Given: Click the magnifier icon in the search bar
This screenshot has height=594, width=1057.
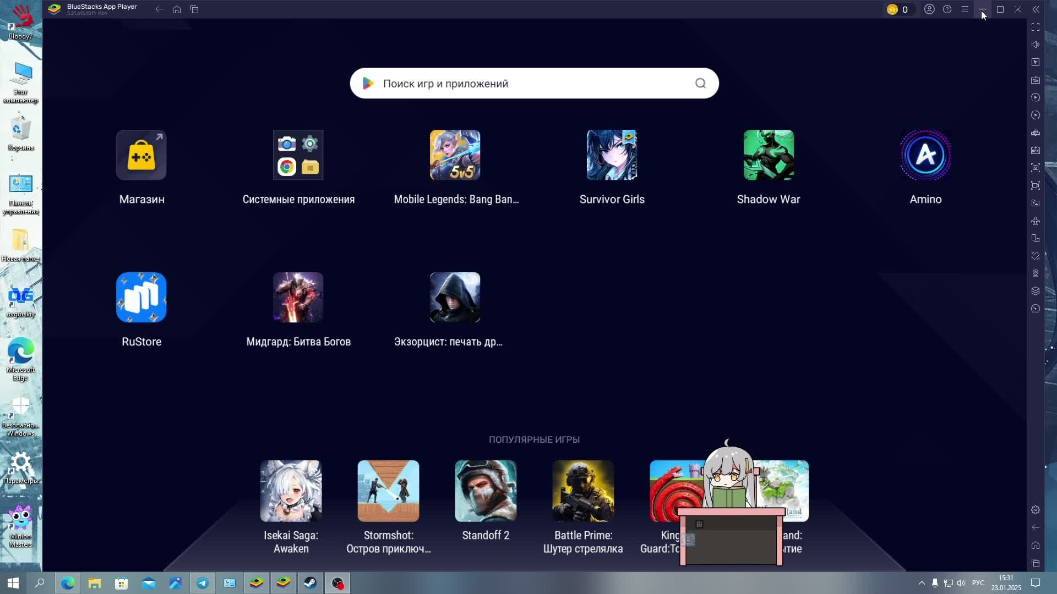Looking at the screenshot, I should (x=700, y=84).
